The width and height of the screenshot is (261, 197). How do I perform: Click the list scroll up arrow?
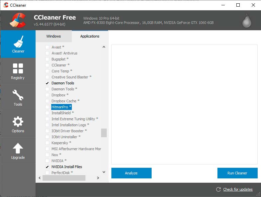pos(104,47)
